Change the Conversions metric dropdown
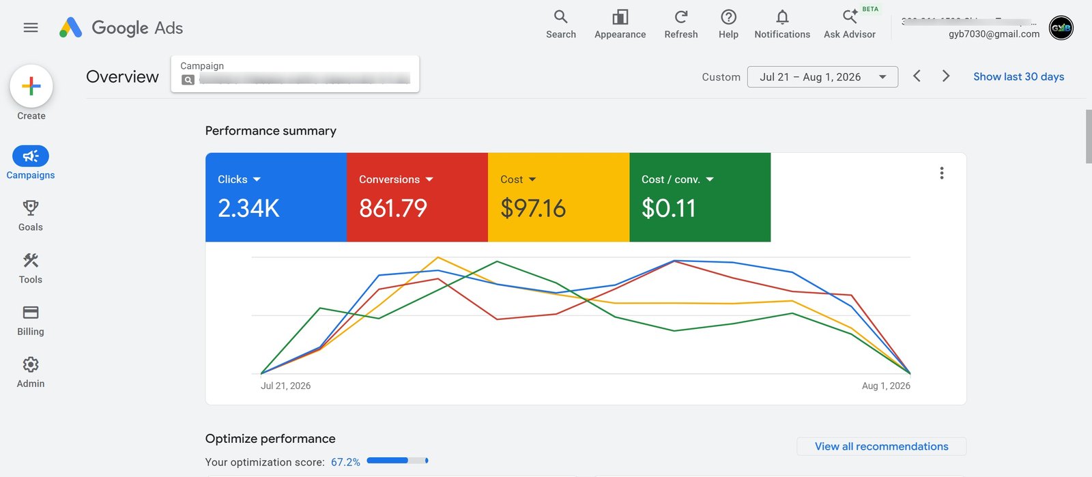 pyautogui.click(x=396, y=179)
